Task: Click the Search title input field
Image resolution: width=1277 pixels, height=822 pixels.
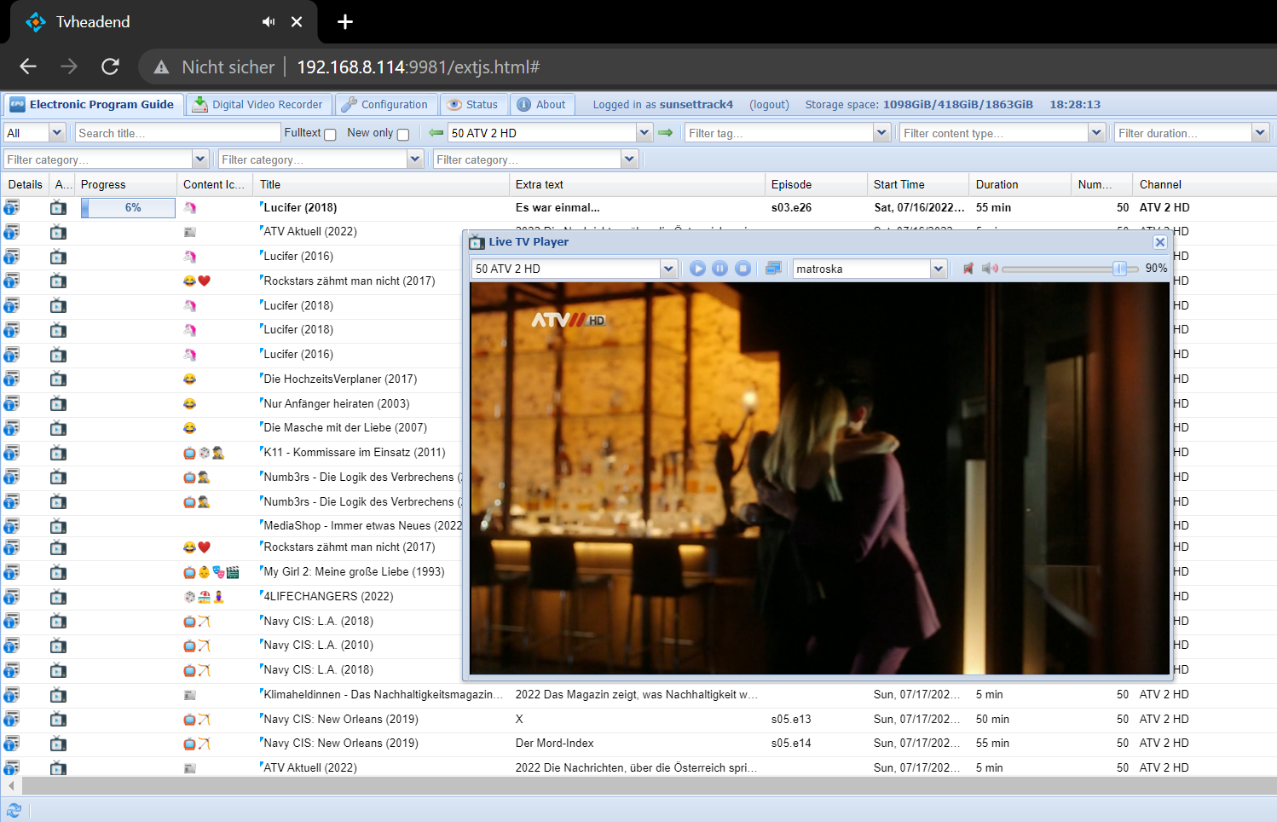Action: tap(177, 132)
